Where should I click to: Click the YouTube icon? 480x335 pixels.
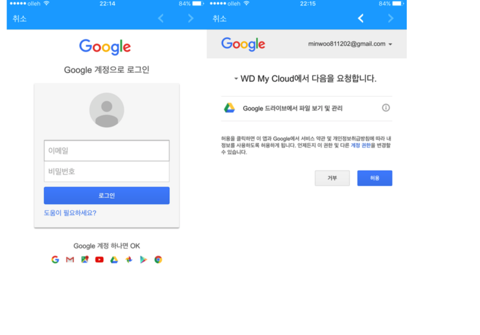[x=100, y=260]
